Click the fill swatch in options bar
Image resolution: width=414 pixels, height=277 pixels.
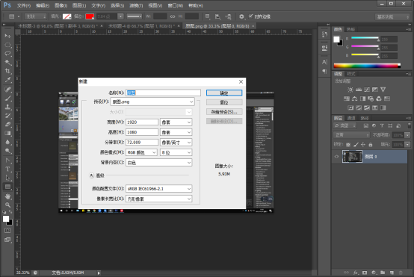click(67, 16)
